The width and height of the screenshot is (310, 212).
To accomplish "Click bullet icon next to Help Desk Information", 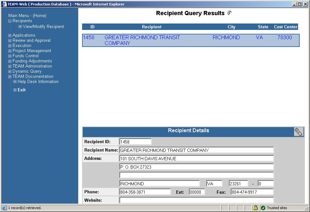I will click(x=15, y=82).
